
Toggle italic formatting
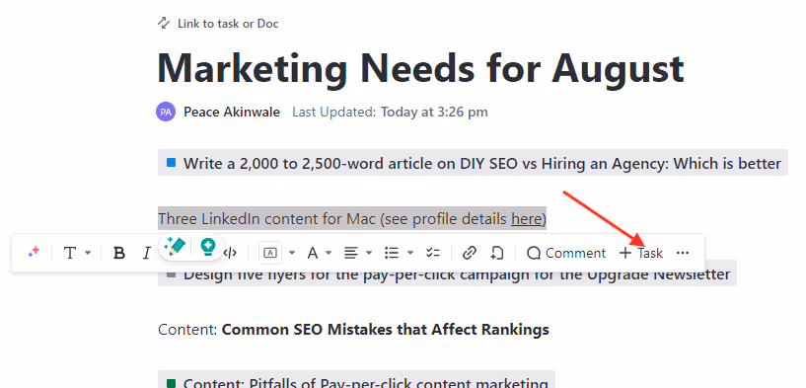[x=147, y=253]
